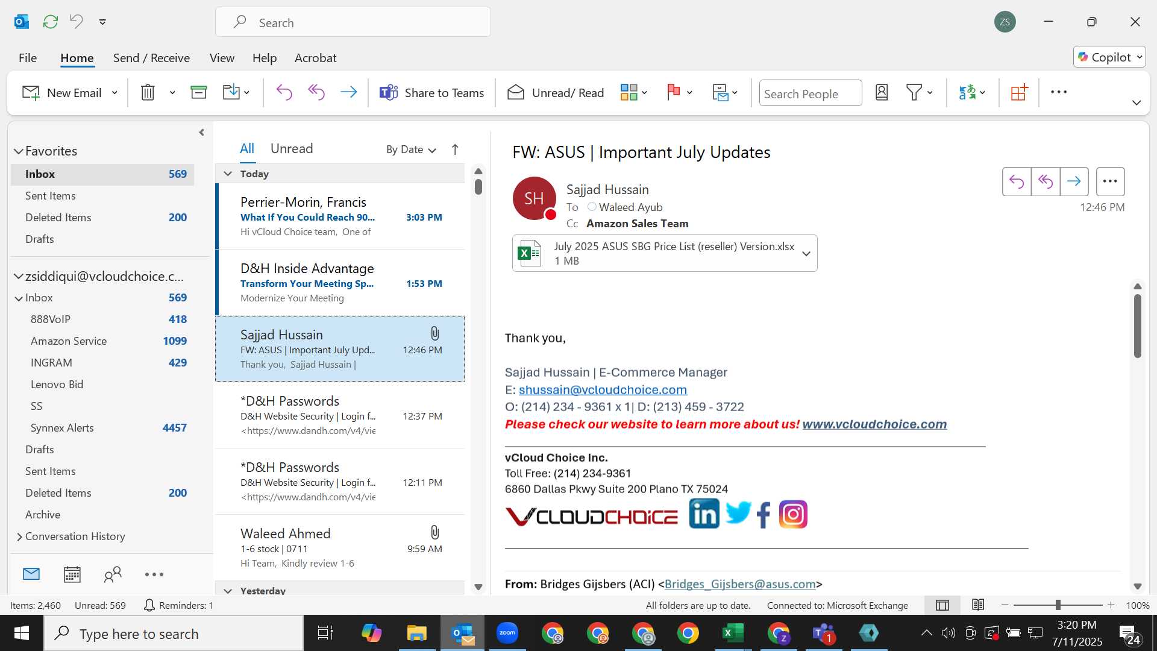The width and height of the screenshot is (1157, 651).
Task: Click Forward icon in reading pane
Action: point(1074,181)
